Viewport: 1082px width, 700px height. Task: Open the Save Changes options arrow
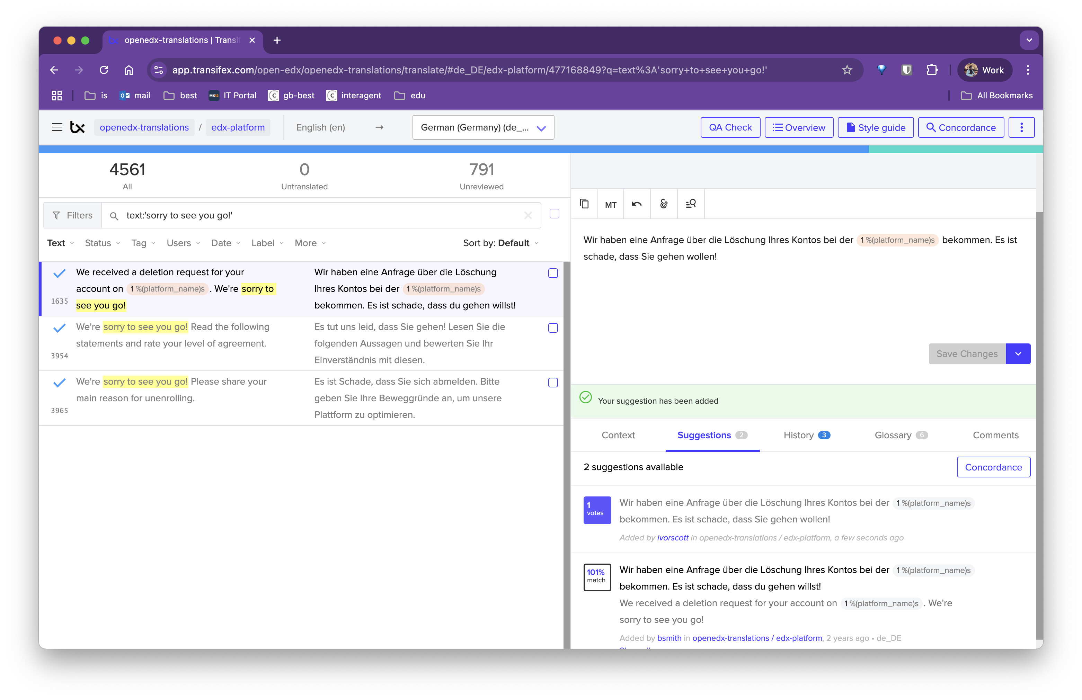(1018, 354)
